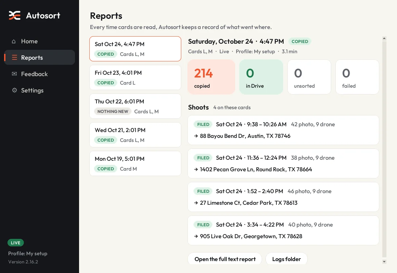This screenshot has height=273, width=397.
Task: Click '38 photo, 9 drone' text
Action: pyautogui.click(x=313, y=158)
